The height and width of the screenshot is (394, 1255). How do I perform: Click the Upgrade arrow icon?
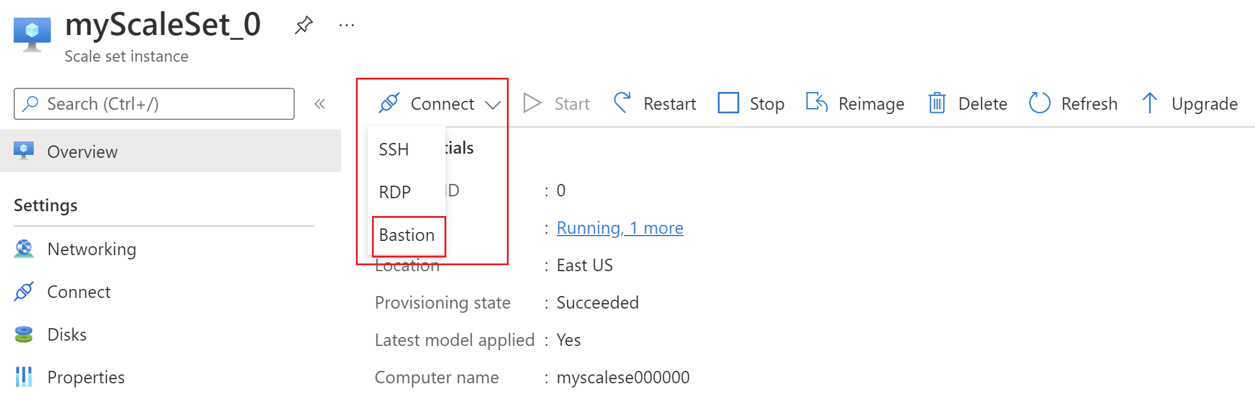tap(1149, 103)
